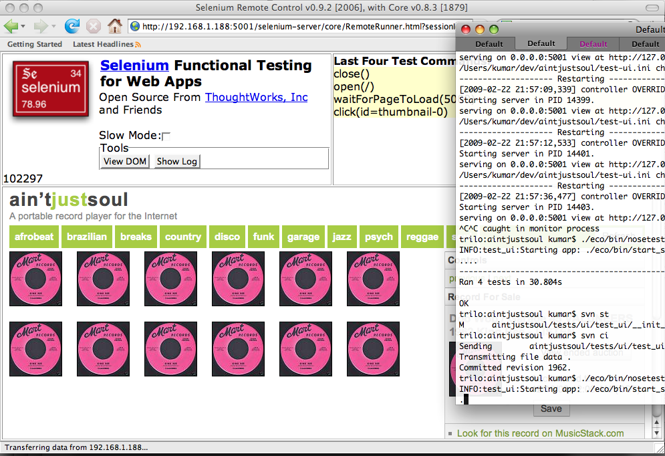Reload the page with the refresh icon
This screenshot has width=665, height=456.
(72, 26)
